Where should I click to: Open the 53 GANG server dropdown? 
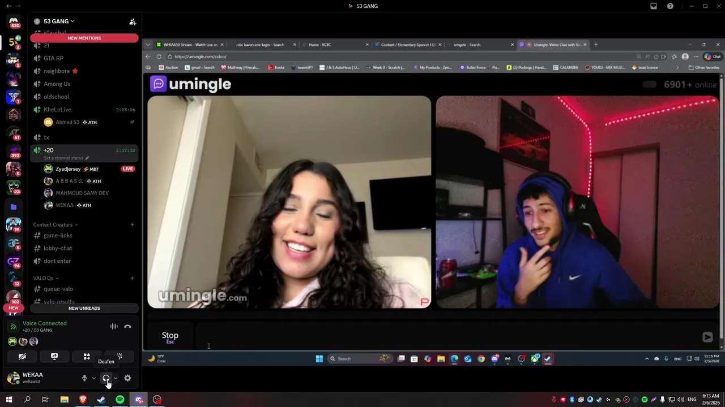[x=59, y=21]
